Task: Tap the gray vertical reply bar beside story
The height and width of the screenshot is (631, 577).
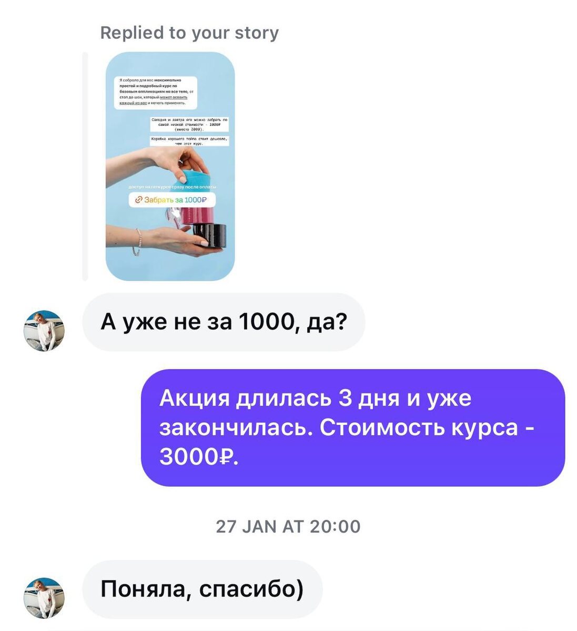Action: (x=85, y=166)
